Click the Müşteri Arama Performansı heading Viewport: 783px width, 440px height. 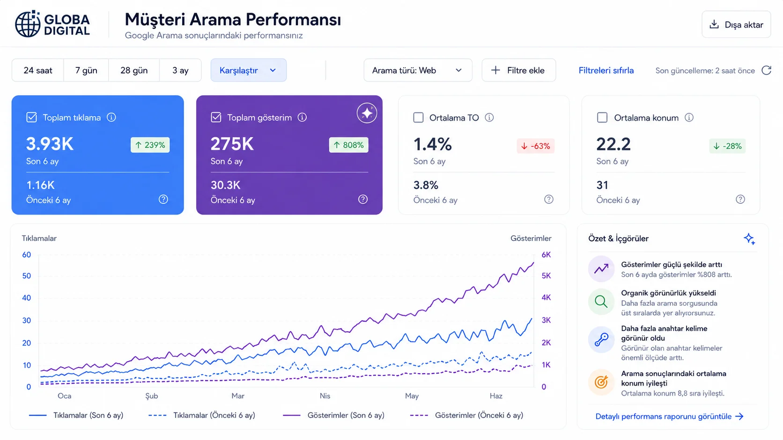pyautogui.click(x=233, y=20)
